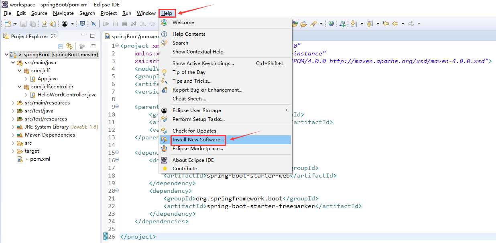The width and height of the screenshot is (496, 243).
Task: Toggle Link with Editor in Project Explorer
Action: pyautogui.click(x=69, y=46)
